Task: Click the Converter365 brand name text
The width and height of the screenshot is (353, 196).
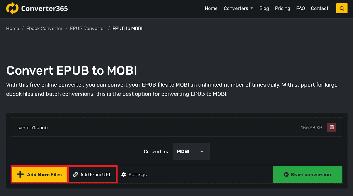Action: [x=44, y=9]
